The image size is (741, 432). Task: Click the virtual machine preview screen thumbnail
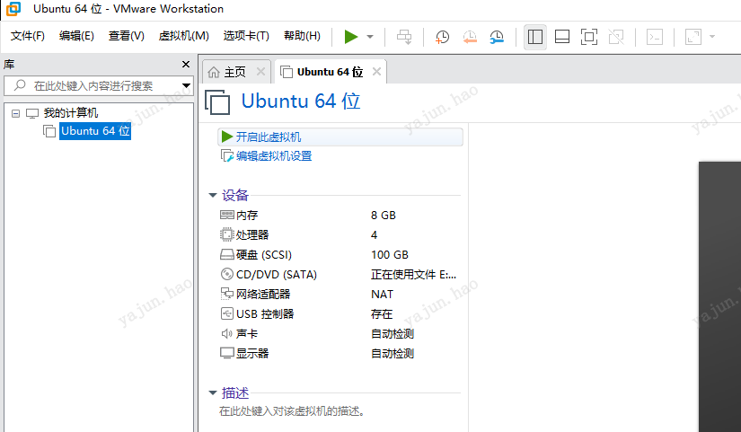tap(719, 296)
